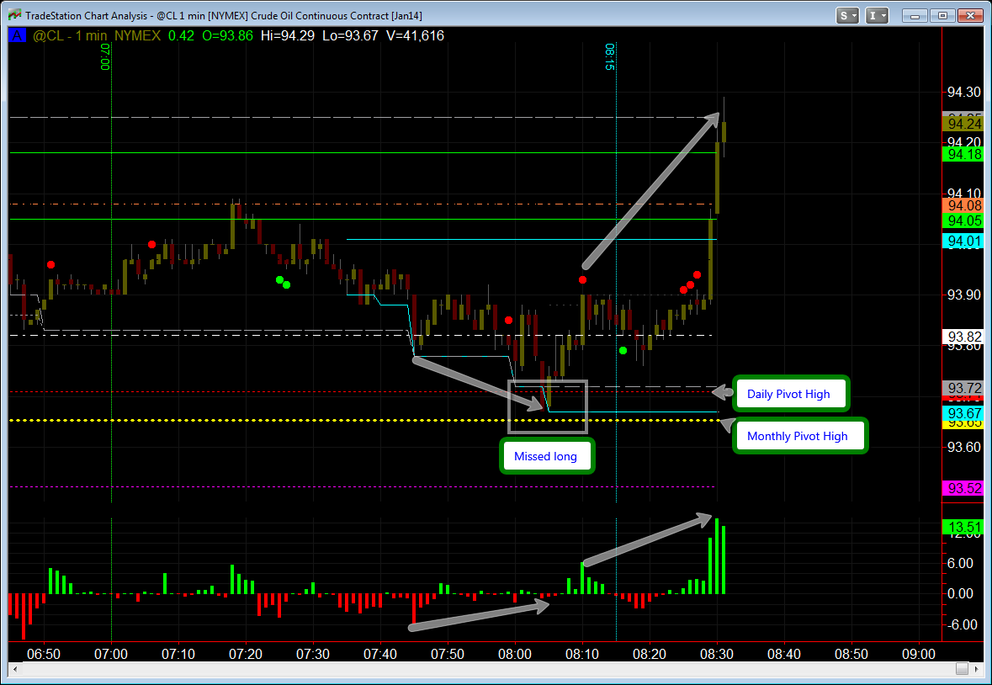Close the Chart Analysis window
The width and height of the screenshot is (992, 685).
(970, 16)
